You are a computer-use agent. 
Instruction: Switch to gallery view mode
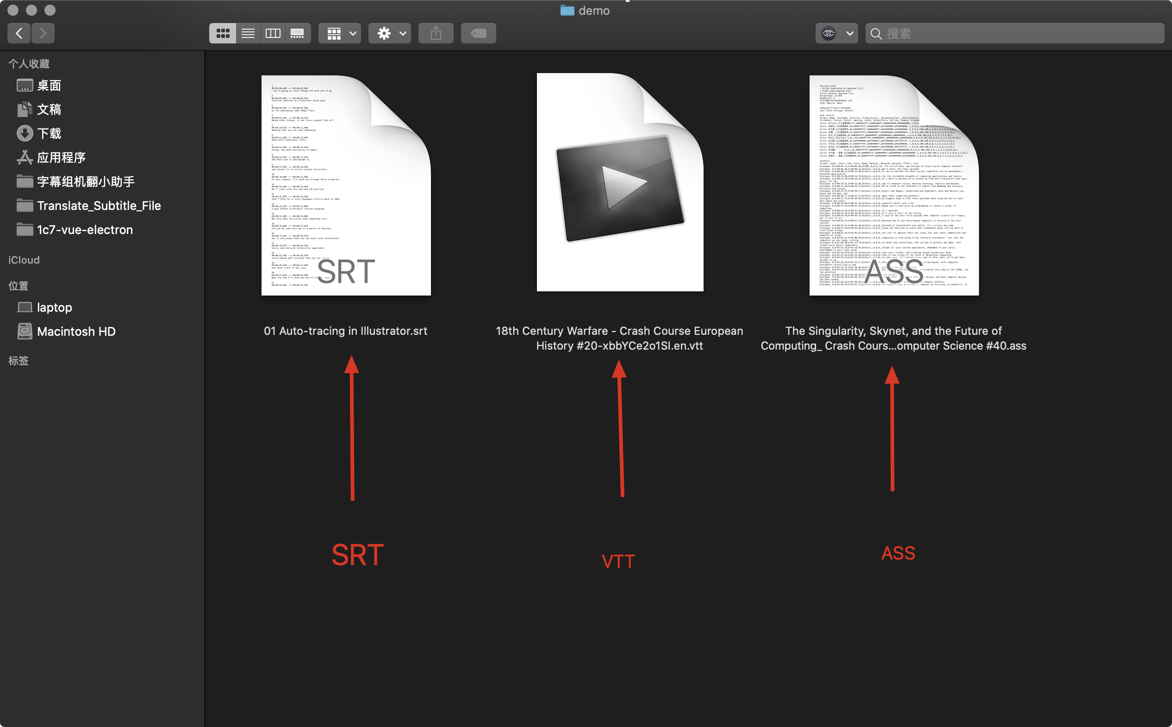pyautogui.click(x=297, y=33)
